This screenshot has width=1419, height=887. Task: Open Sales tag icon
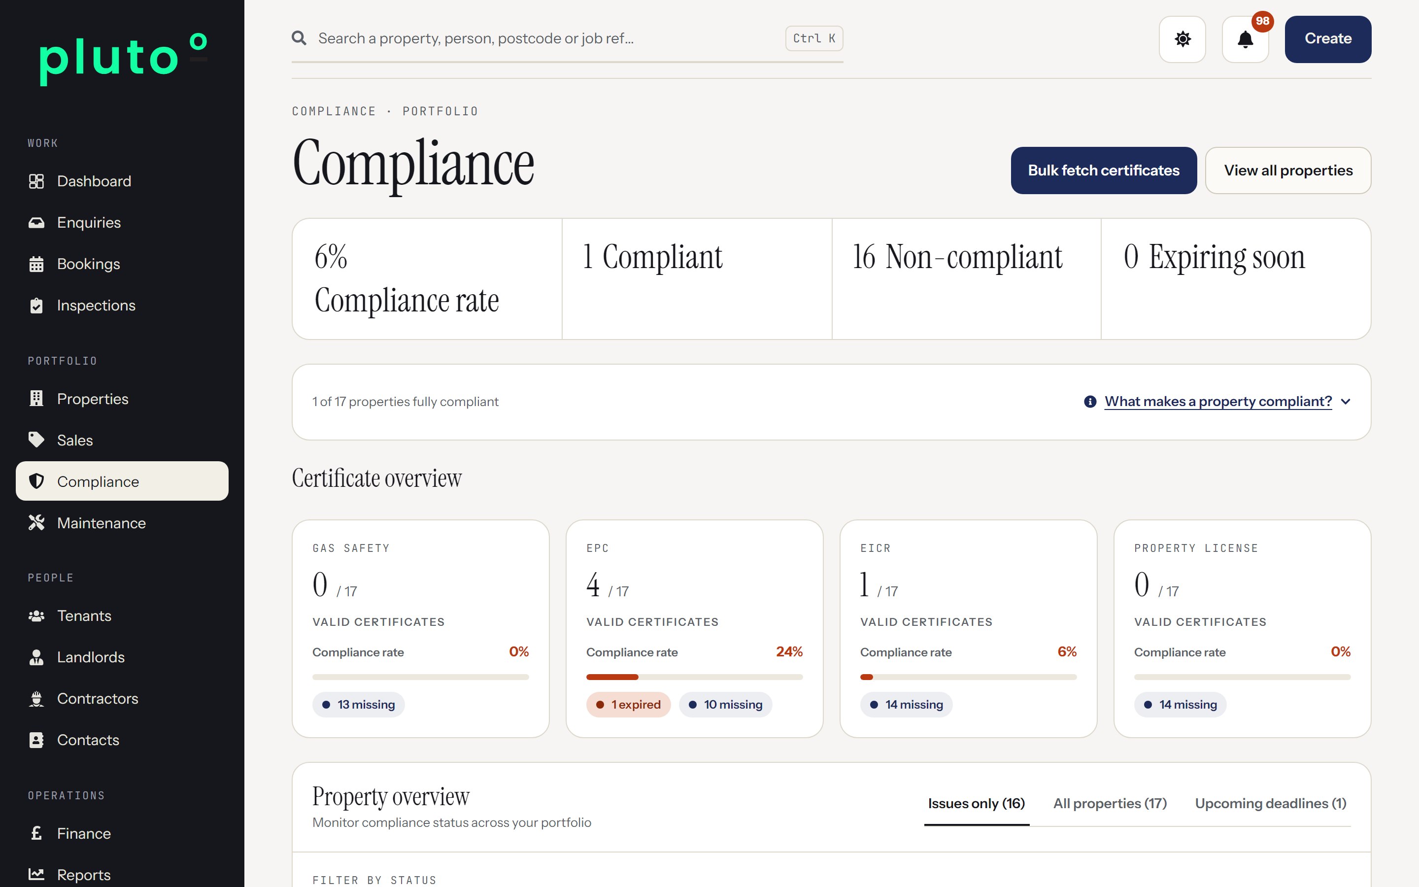point(36,440)
